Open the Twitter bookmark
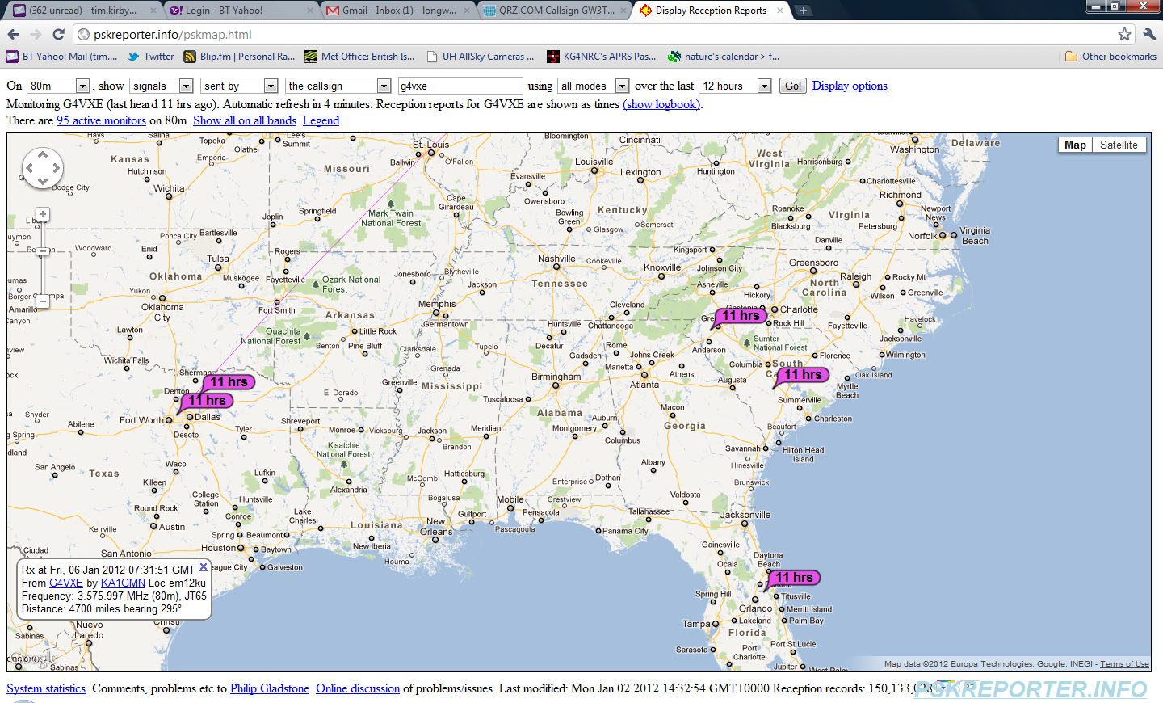The height and width of the screenshot is (703, 1163). pos(150,56)
